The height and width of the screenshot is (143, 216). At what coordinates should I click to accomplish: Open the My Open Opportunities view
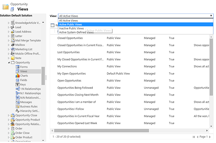pyautogui.click(x=71, y=74)
